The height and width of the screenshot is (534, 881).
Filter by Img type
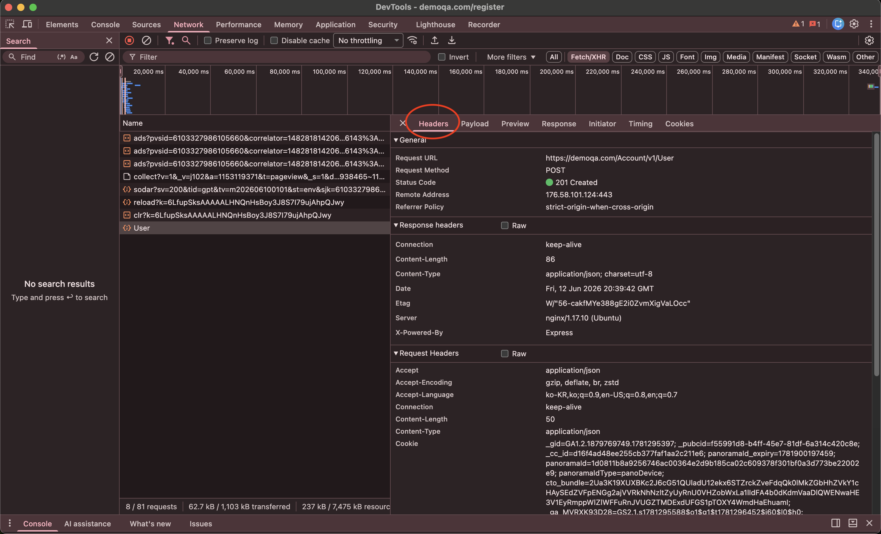710,57
